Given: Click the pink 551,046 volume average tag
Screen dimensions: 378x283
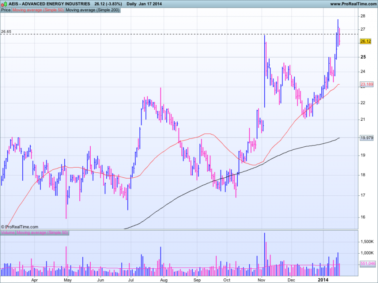Looking at the screenshot, I should coord(368,264).
